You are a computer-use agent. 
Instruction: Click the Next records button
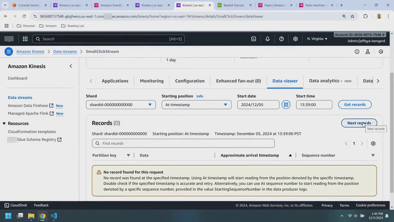click(359, 123)
